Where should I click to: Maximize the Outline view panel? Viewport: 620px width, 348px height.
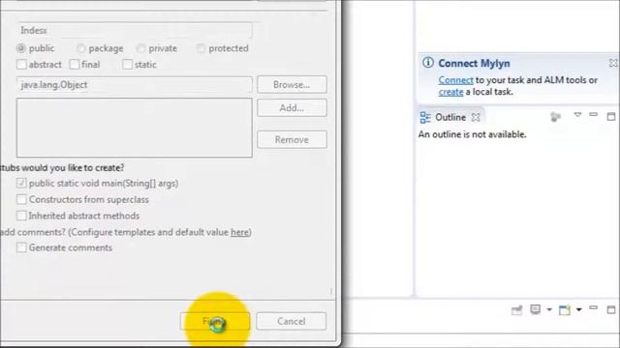coord(611,116)
